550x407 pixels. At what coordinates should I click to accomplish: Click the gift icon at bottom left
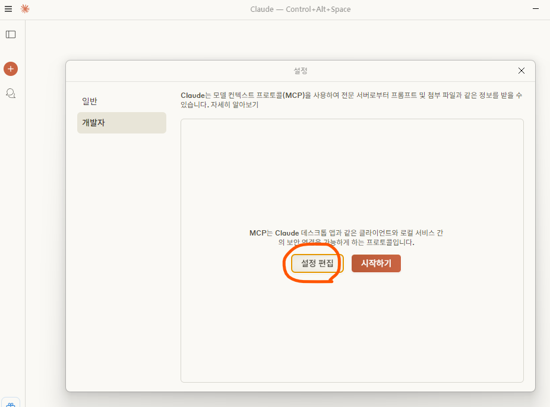tap(11, 404)
